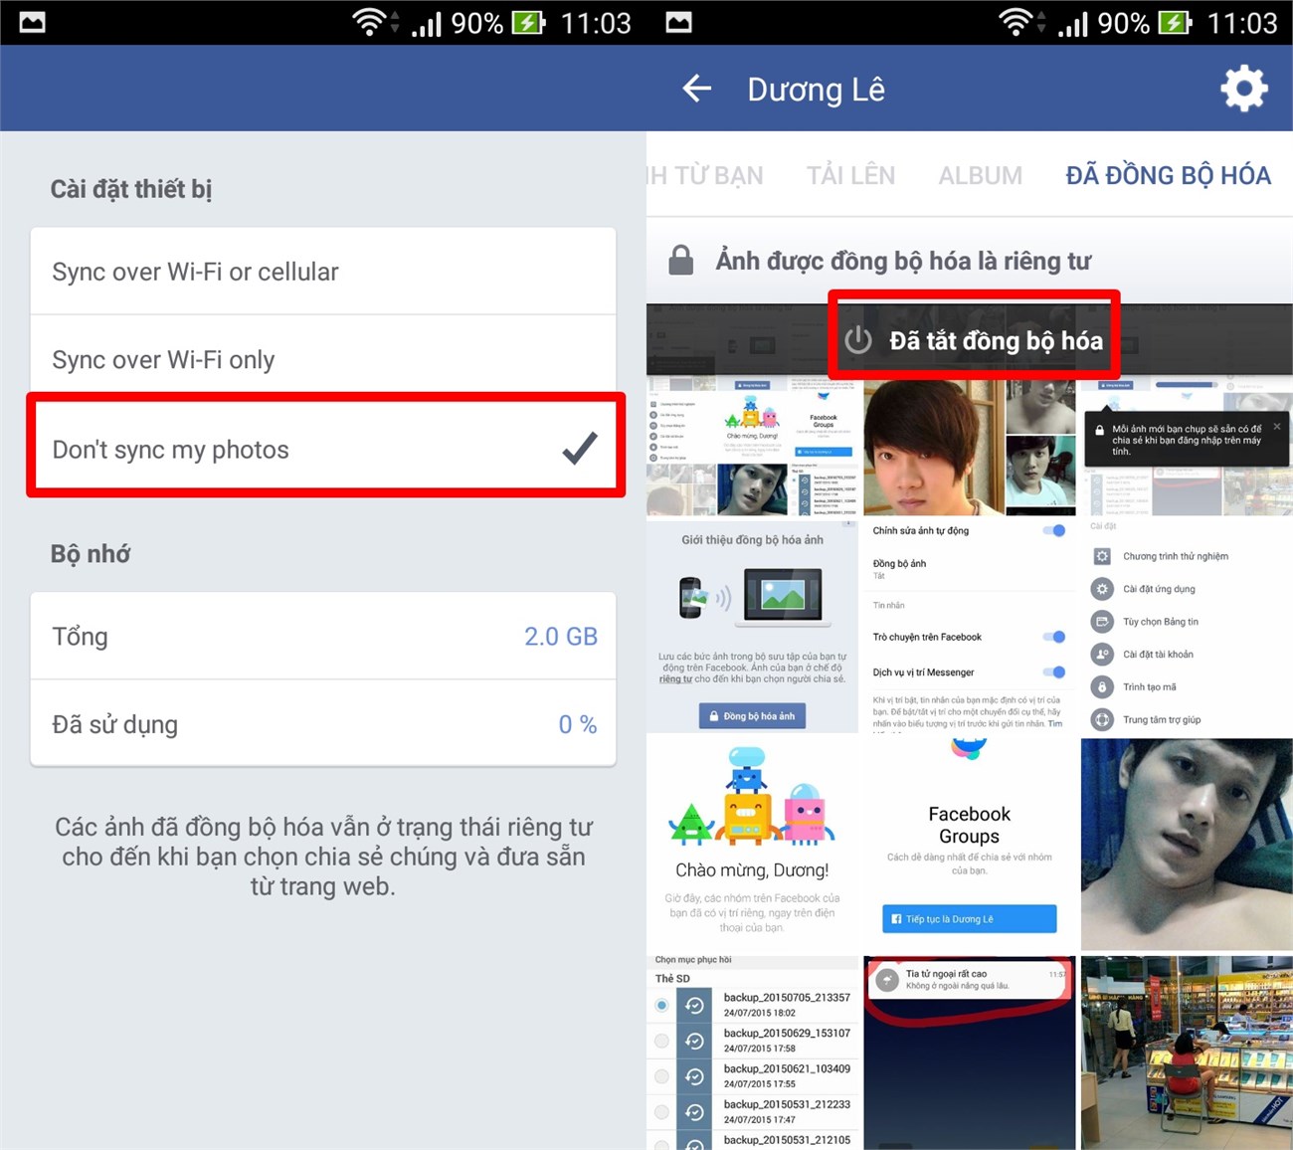Screen dimensions: 1293x1150
Task: Tap the Cài đặt thiết bị heading
Action: click(x=130, y=188)
